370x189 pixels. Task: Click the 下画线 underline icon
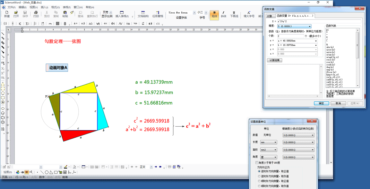click(x=234, y=14)
